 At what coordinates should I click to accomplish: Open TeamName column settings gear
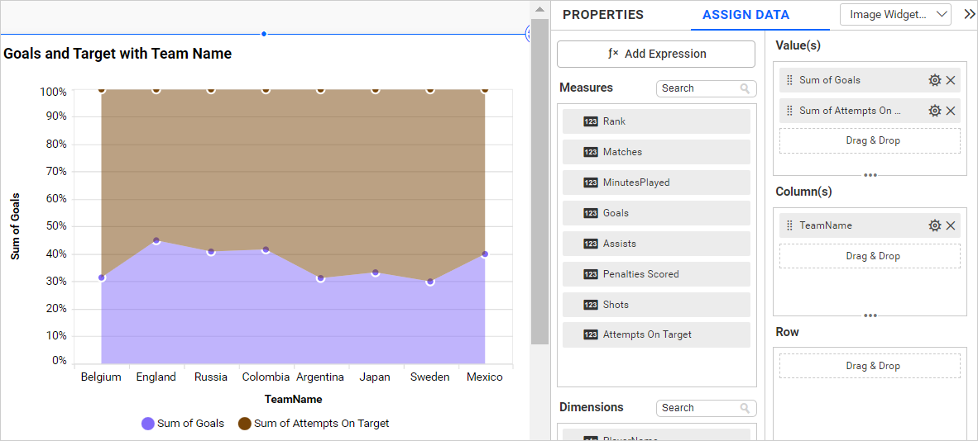point(935,225)
